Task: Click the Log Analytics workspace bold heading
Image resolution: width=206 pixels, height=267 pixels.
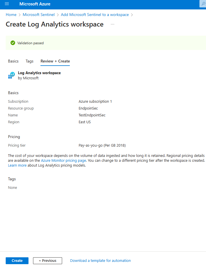Action: coord(39,73)
